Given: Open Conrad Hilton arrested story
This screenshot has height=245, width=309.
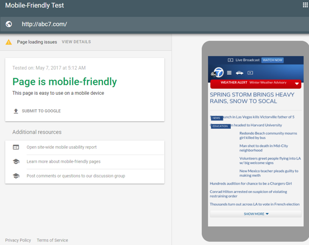Looking at the screenshot, I should (x=248, y=194).
